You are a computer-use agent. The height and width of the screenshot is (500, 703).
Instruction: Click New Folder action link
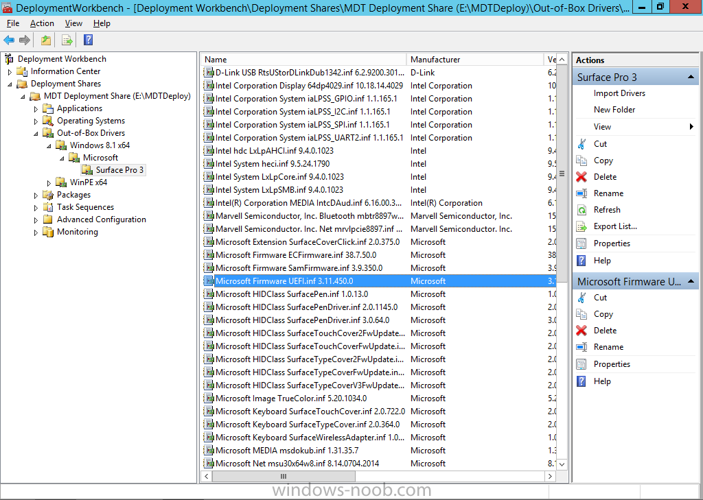tap(614, 110)
